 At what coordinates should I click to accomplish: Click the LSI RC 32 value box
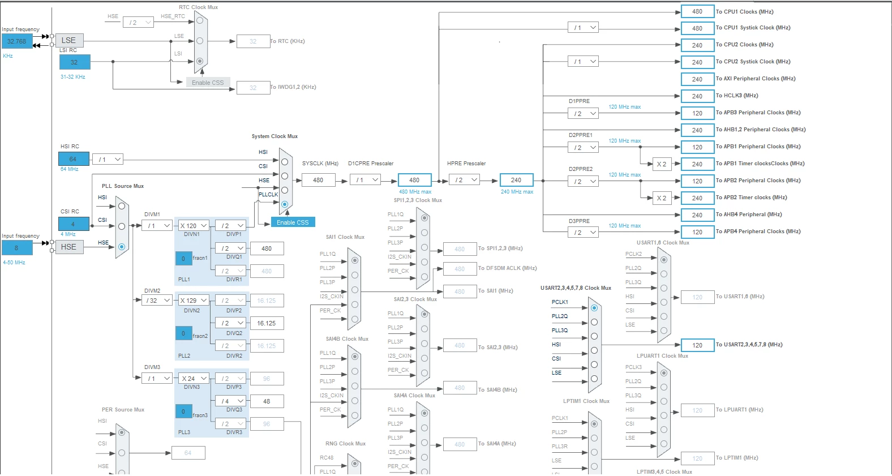75,62
